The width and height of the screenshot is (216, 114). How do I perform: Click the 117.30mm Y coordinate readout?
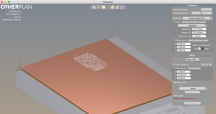tap(13, 14)
